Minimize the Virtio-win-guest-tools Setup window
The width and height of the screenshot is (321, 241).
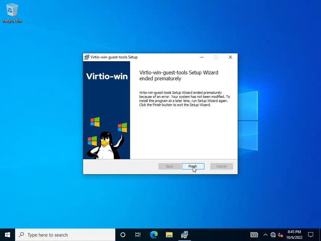tap(202, 57)
